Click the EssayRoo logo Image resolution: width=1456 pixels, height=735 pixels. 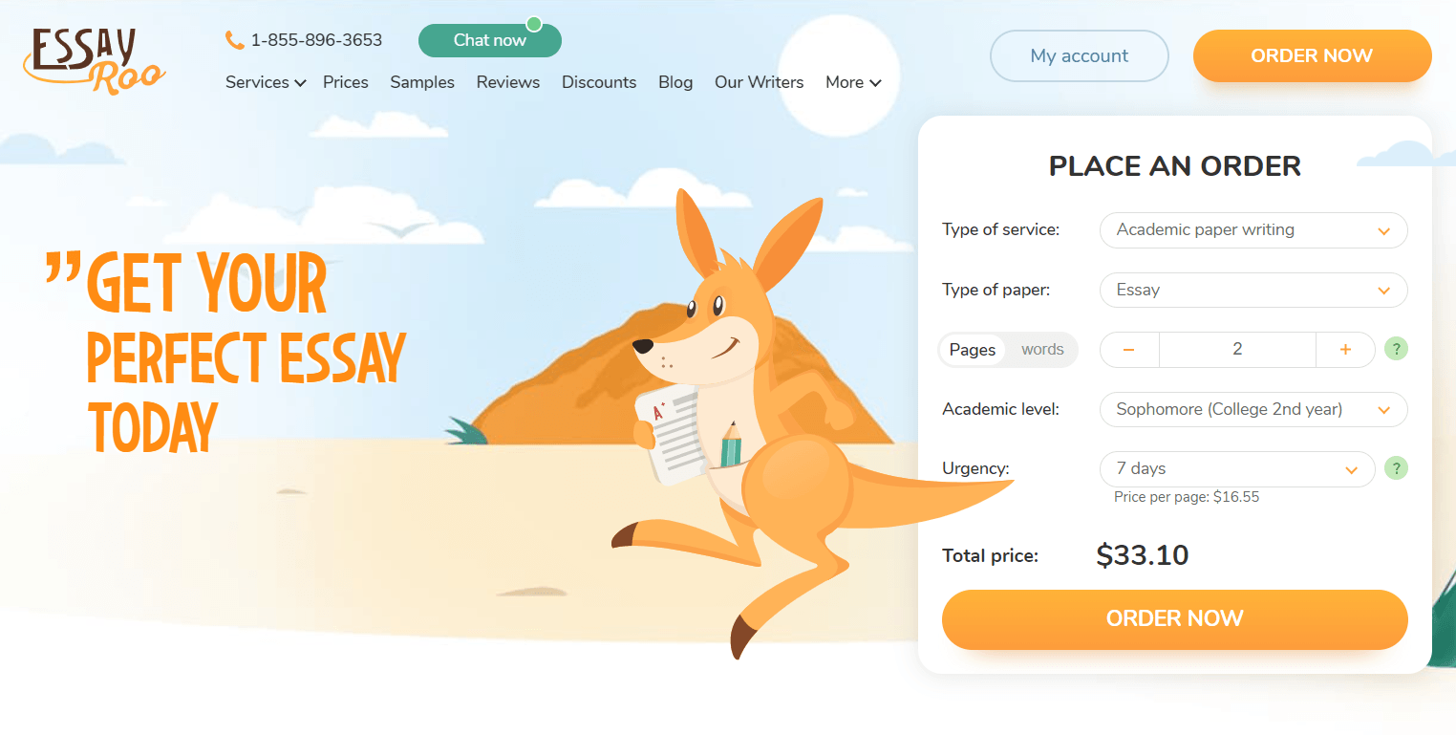(94, 60)
